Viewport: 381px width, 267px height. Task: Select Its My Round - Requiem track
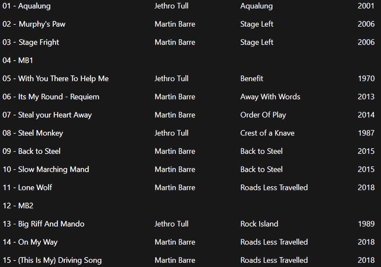point(51,97)
